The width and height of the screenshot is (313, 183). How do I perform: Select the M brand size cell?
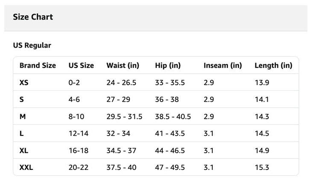[23, 117]
